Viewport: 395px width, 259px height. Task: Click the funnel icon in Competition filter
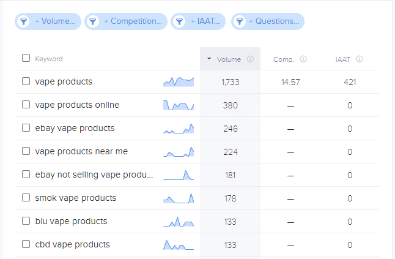pyautogui.click(x=93, y=21)
